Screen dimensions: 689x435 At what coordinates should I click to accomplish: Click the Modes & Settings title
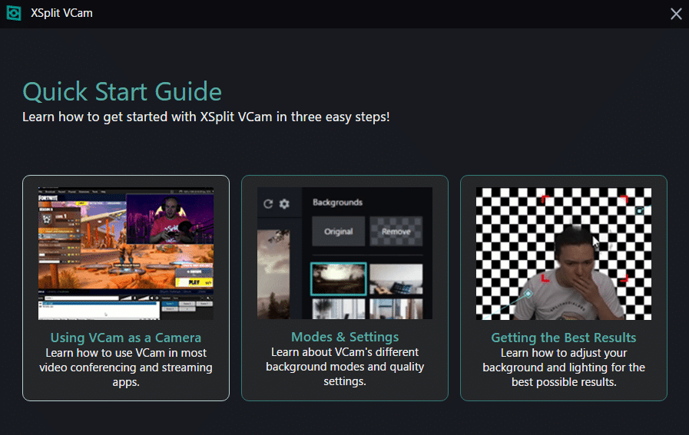click(345, 337)
